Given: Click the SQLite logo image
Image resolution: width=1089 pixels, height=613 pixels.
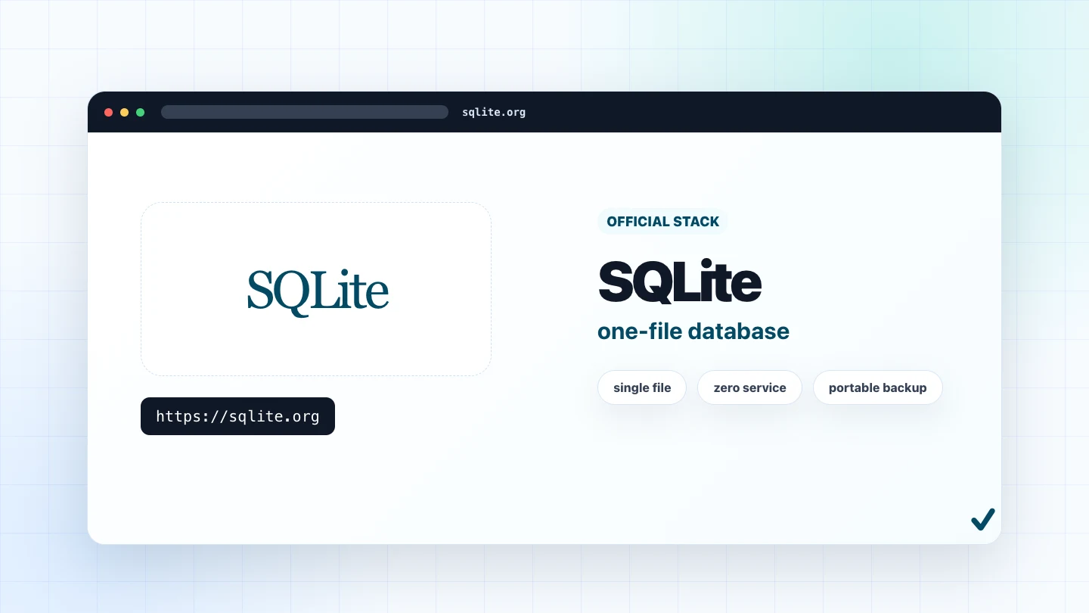Looking at the screenshot, I should tap(318, 293).
